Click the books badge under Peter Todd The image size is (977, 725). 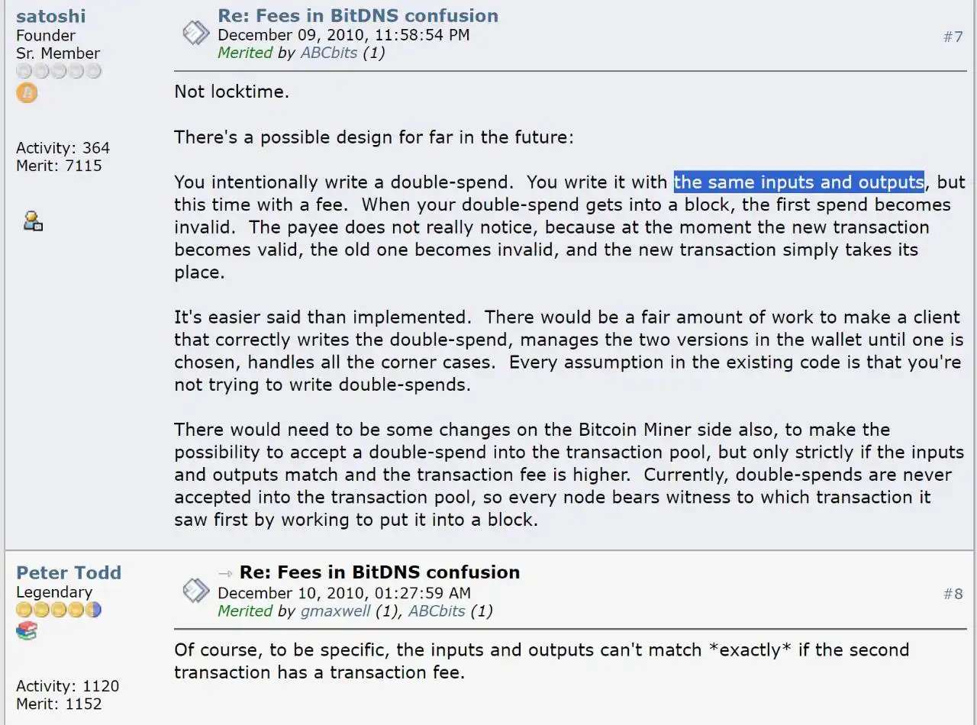27,631
